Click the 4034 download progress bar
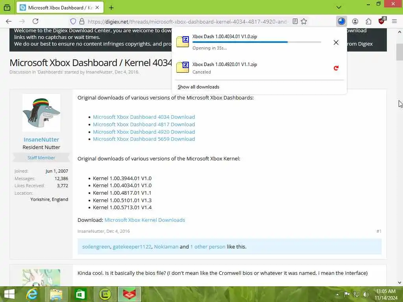This screenshot has height=302, width=403. [x=257, y=42]
